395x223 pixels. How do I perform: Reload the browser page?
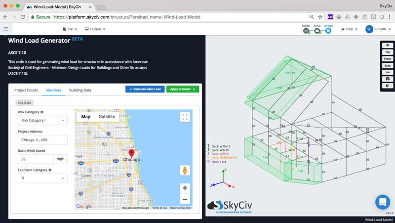click(23, 17)
